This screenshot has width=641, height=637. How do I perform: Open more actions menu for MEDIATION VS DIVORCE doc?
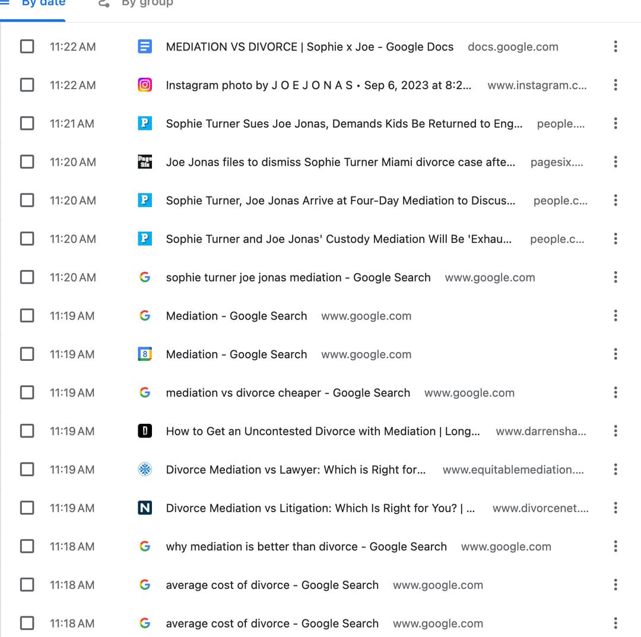(x=615, y=47)
